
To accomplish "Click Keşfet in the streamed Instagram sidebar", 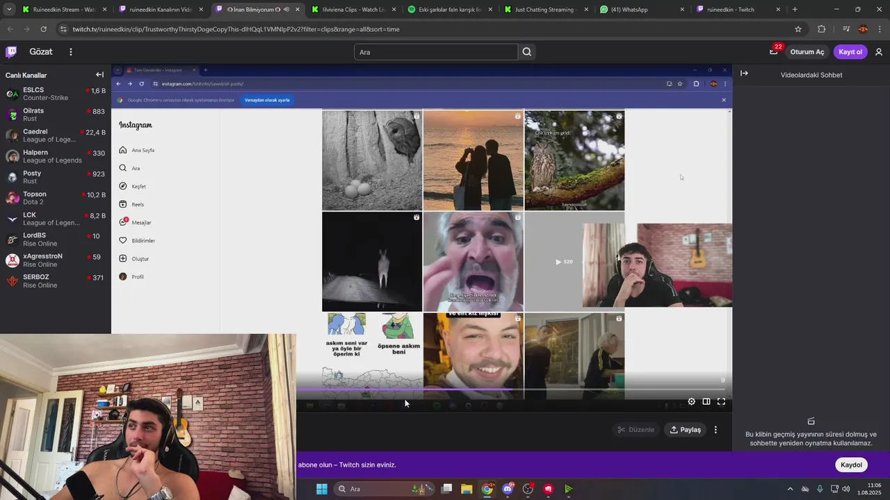I will [x=133, y=186].
